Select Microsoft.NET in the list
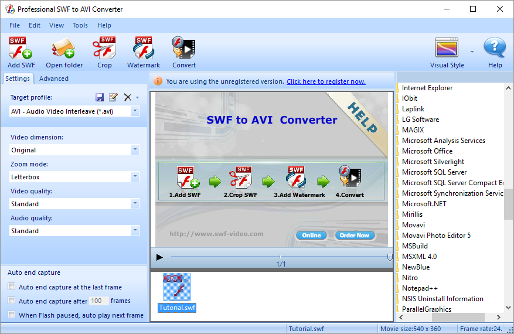 click(424, 204)
